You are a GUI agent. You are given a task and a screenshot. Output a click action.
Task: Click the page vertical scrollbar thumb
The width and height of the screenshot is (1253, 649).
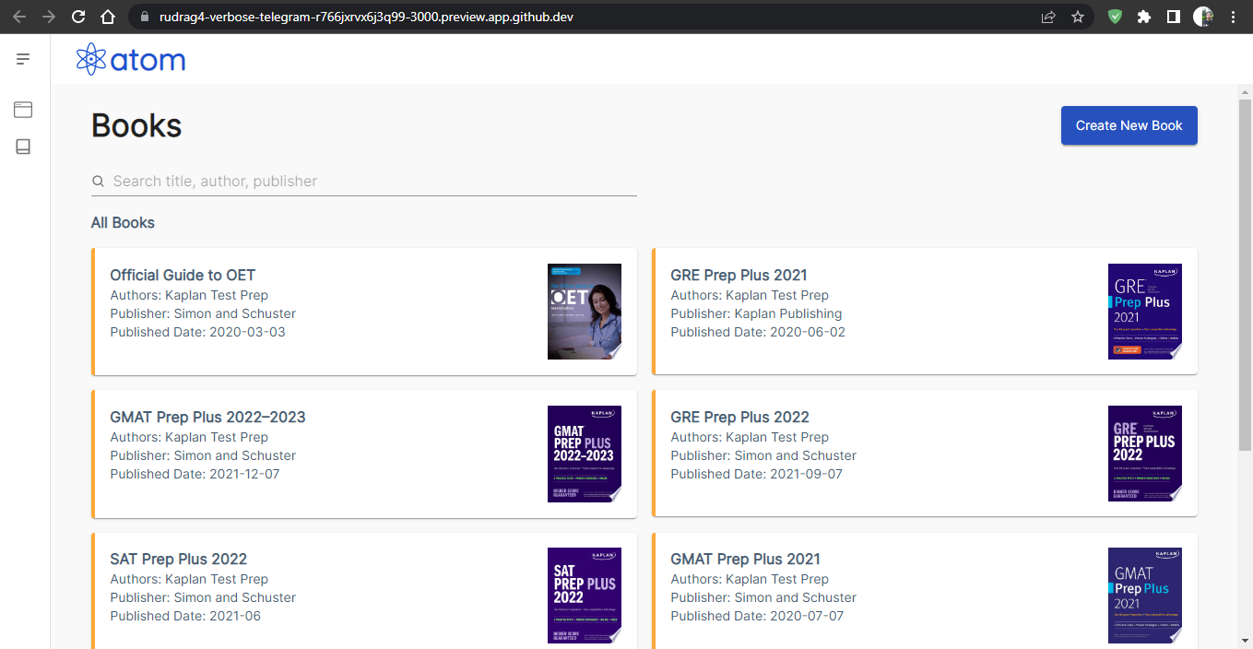click(1245, 277)
